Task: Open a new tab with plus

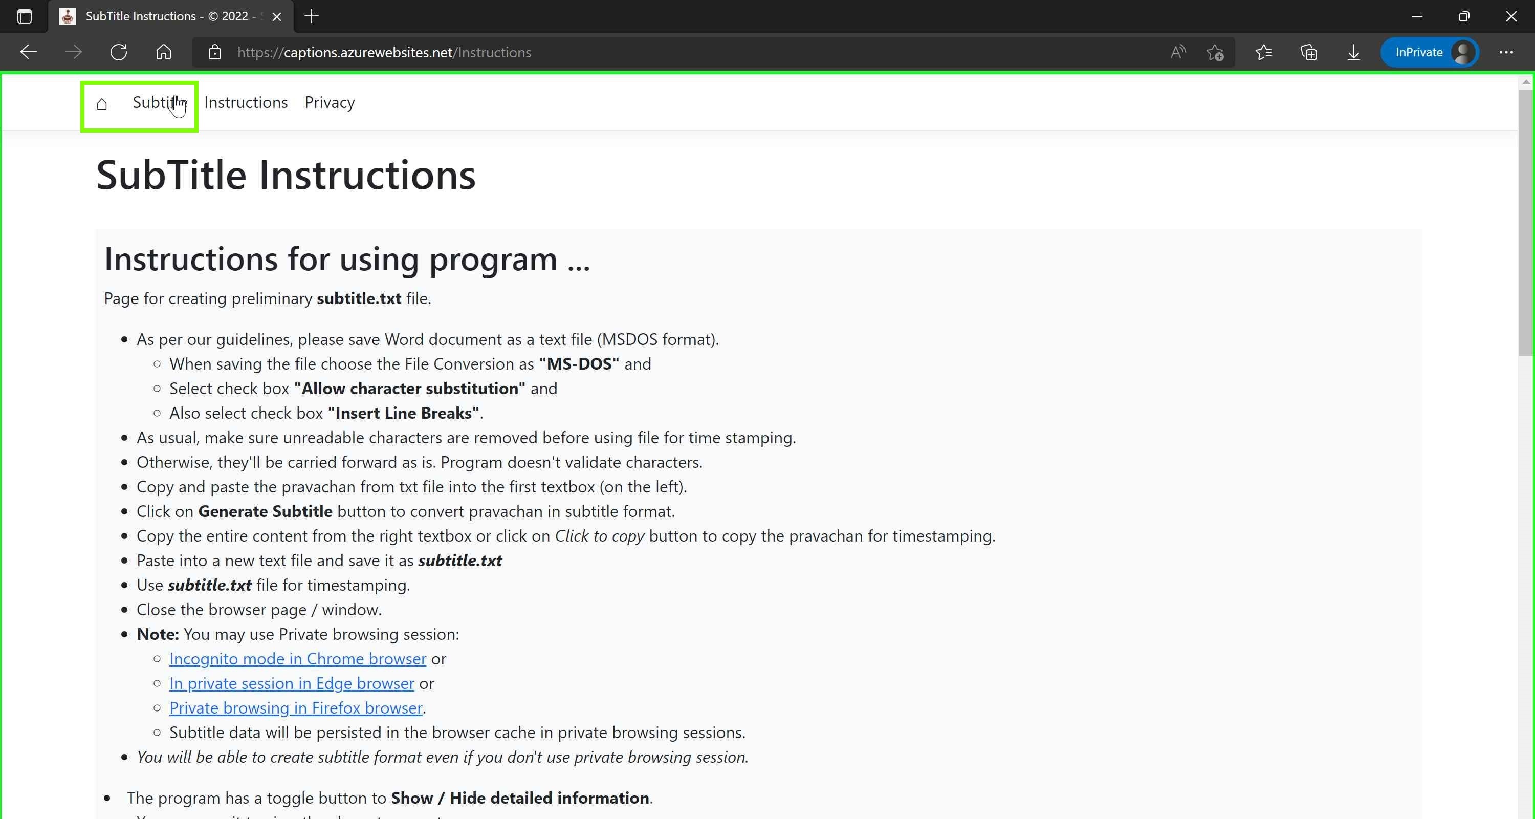Action: 312,16
